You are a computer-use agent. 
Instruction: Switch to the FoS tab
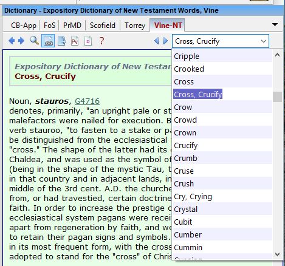[x=49, y=26]
